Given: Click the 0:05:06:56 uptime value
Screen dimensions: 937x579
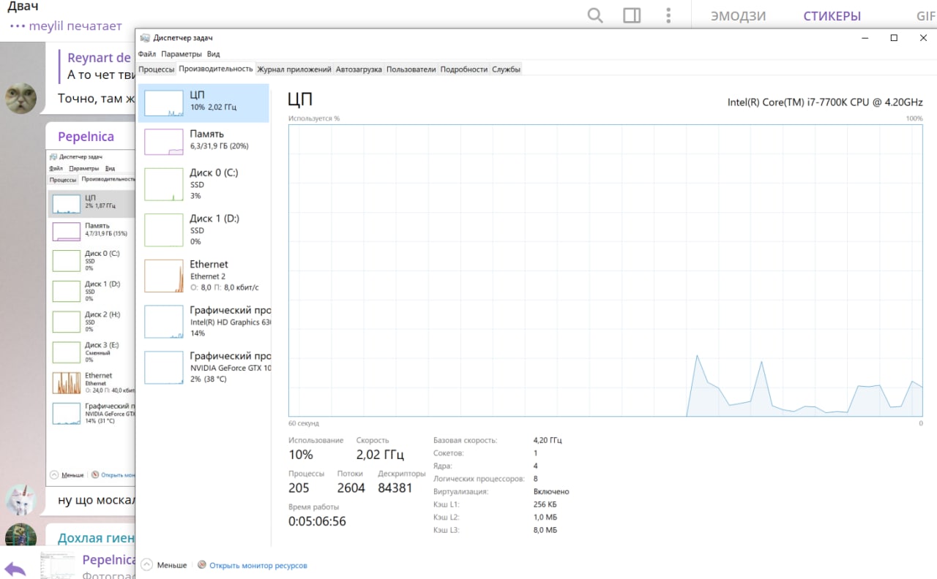Looking at the screenshot, I should pyautogui.click(x=317, y=521).
